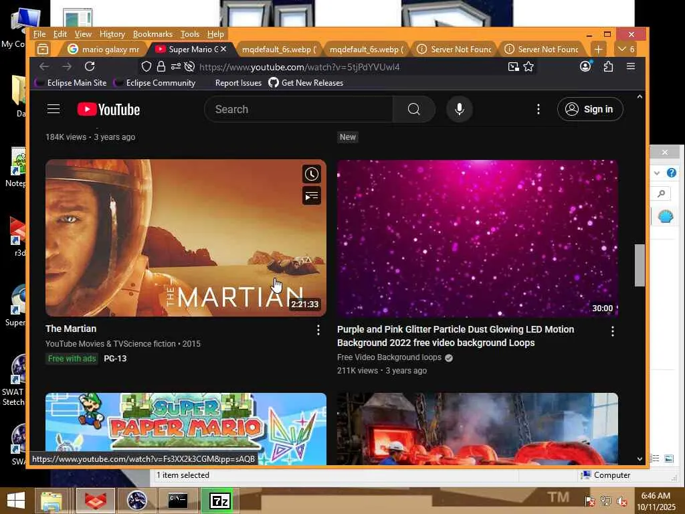Screen dimensions: 685x514
Task: Open the command prompt taskbar button
Action: pos(178,501)
